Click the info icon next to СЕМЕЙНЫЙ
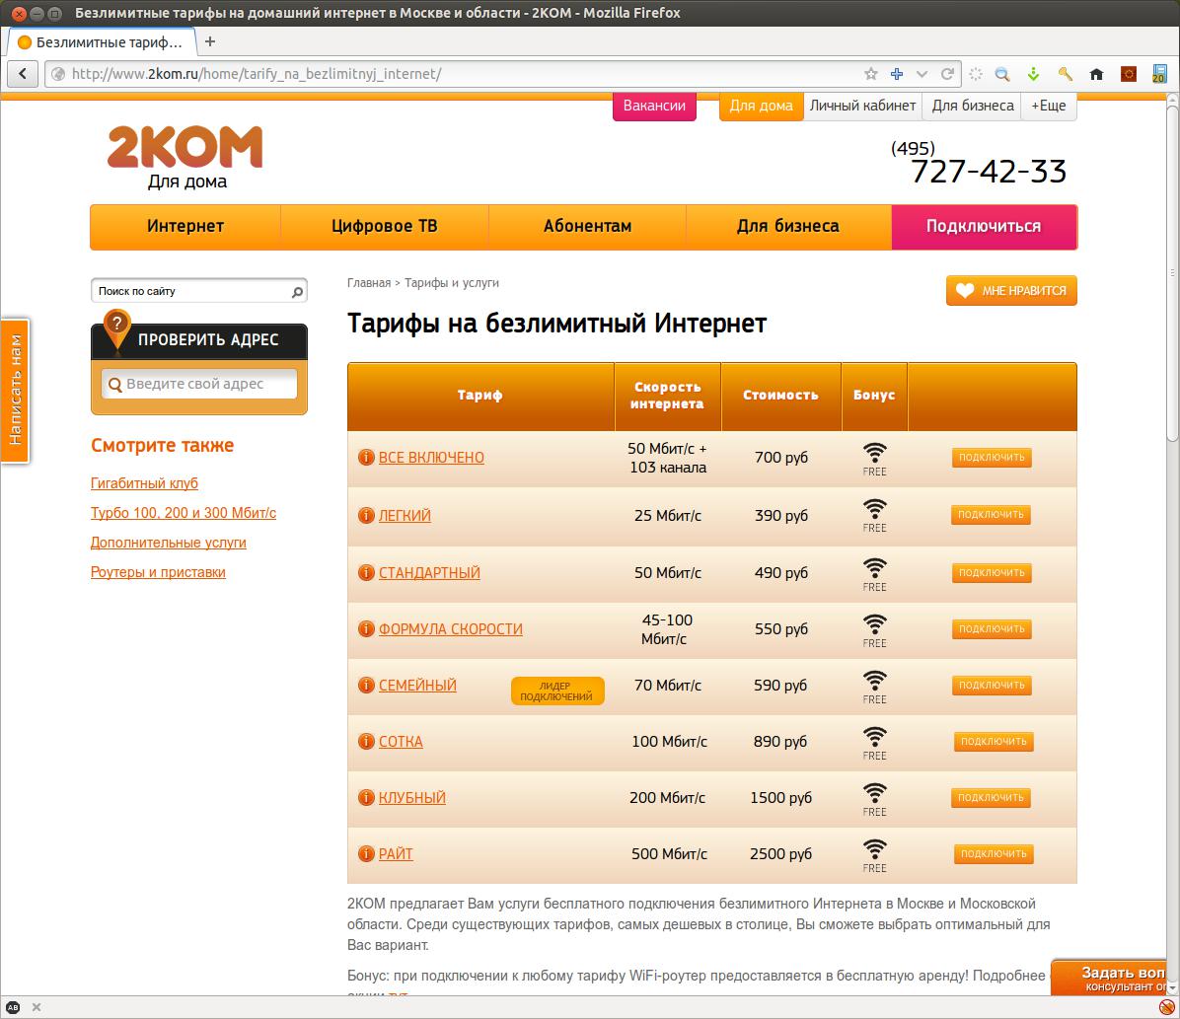The height and width of the screenshot is (1019, 1180). click(x=366, y=686)
